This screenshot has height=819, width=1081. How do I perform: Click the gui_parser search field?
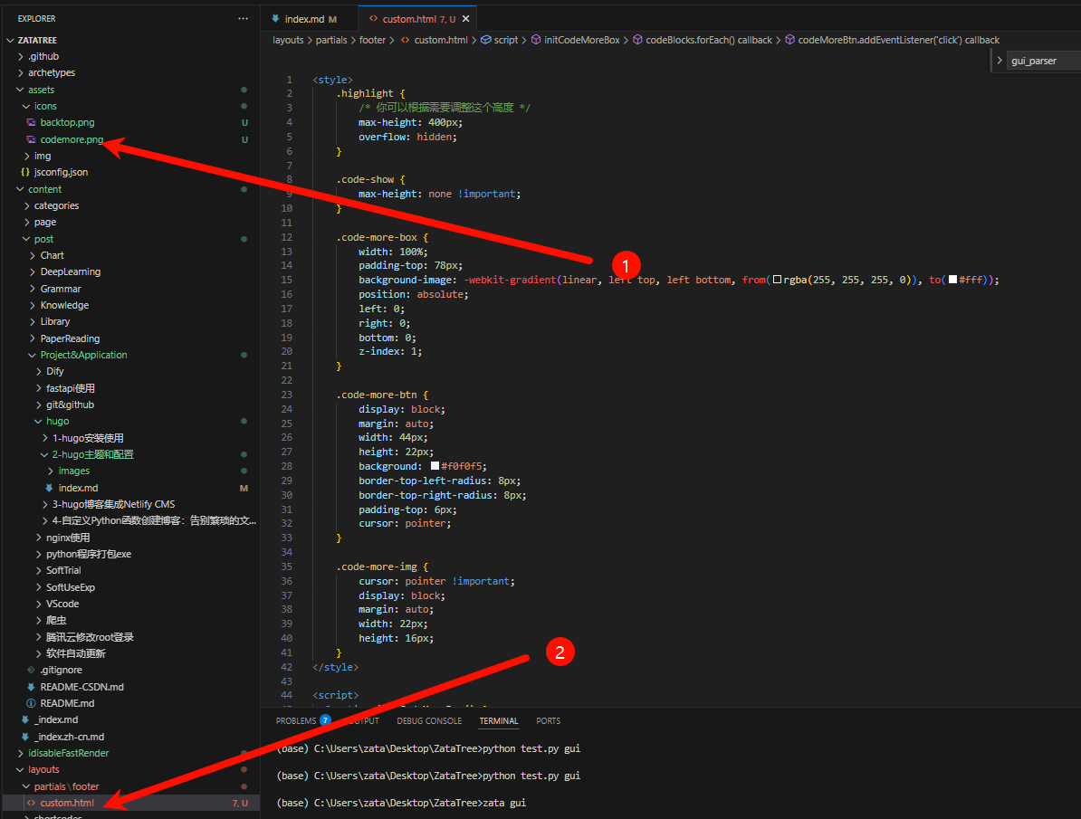pos(1044,61)
